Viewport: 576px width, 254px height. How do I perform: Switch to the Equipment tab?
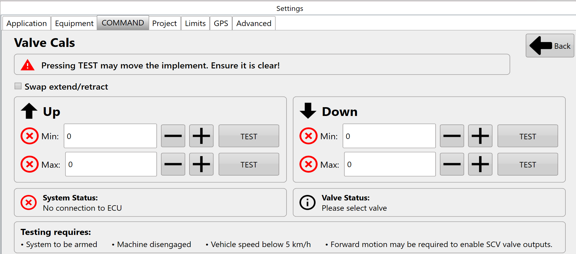pyautogui.click(x=74, y=23)
